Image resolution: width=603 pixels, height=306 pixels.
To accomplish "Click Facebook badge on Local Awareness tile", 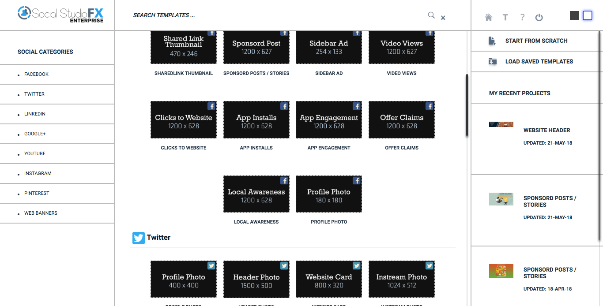I will [x=284, y=181].
